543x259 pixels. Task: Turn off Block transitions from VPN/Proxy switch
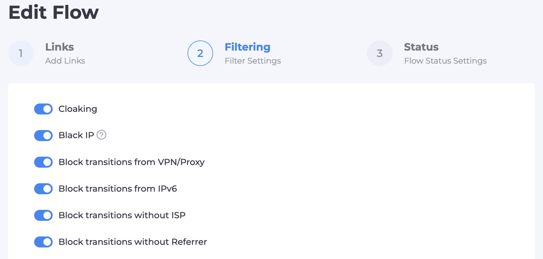pos(43,162)
